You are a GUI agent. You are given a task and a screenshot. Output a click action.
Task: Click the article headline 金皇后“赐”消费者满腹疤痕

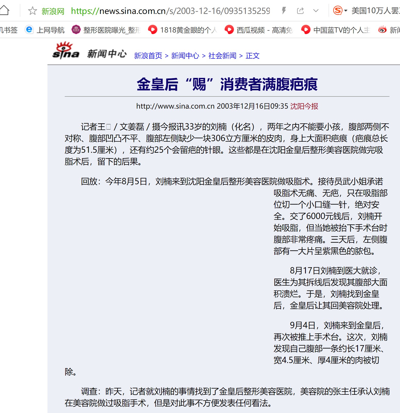(227, 84)
